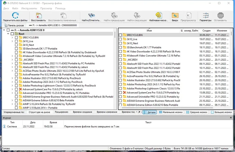Viewport: 235px width, 152px height.
Task: Select the F: Asmedia ASM1153E tab
Action: pos(53,25)
